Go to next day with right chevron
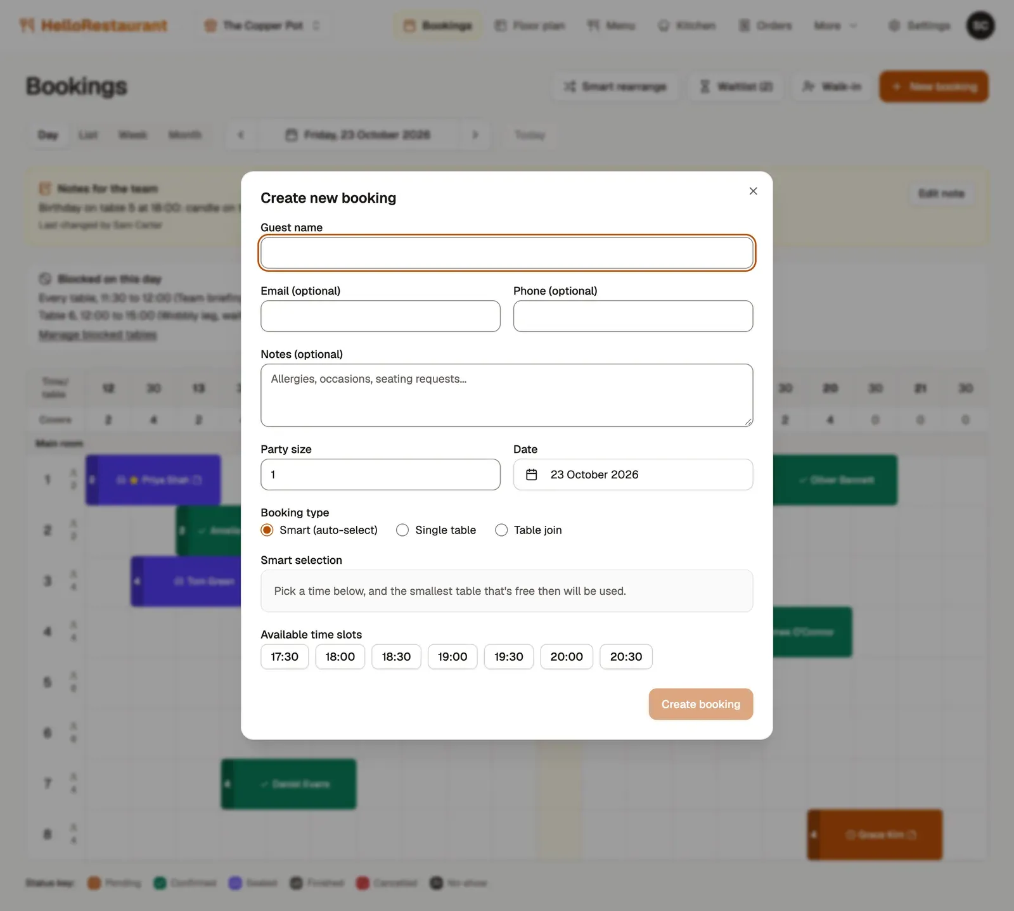Screen dimensions: 1014x911 475,134
